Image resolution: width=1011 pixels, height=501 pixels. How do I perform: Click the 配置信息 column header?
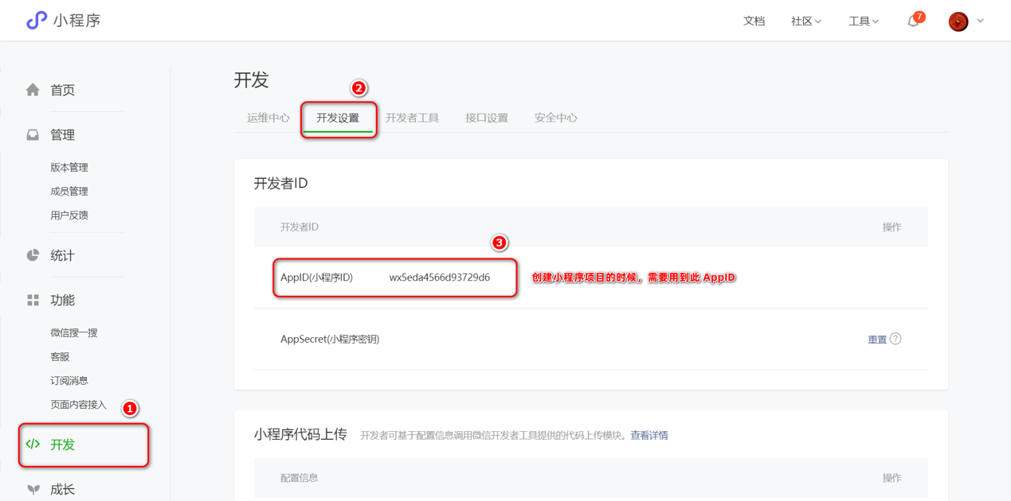300,478
